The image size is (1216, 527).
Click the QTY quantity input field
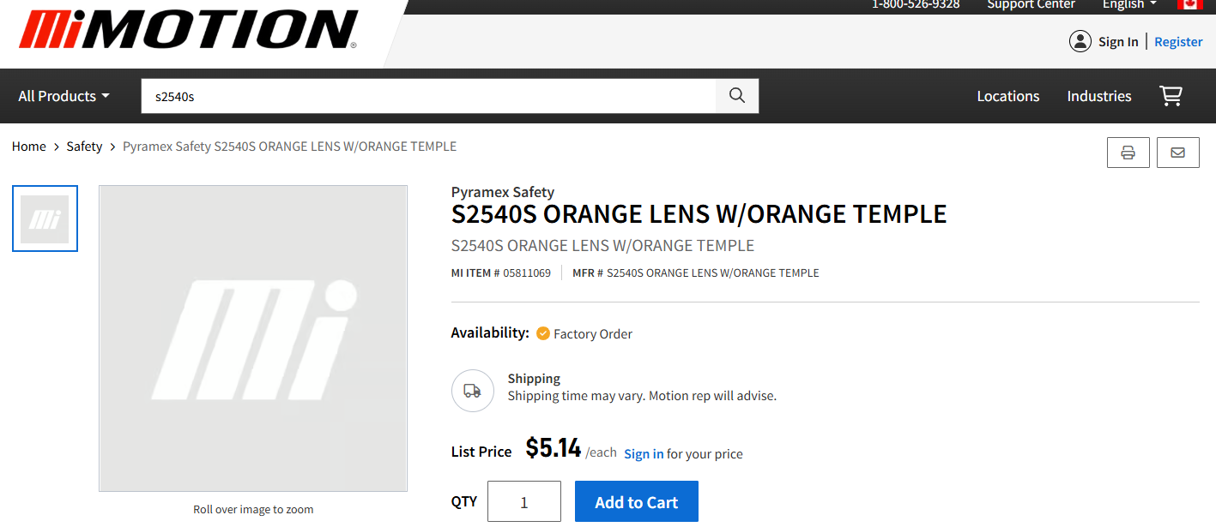523,500
